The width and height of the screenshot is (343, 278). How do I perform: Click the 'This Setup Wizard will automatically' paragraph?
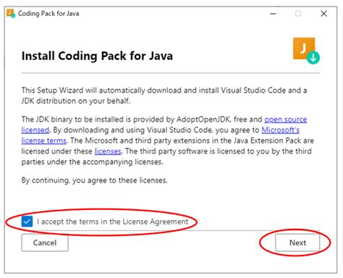[x=164, y=96]
